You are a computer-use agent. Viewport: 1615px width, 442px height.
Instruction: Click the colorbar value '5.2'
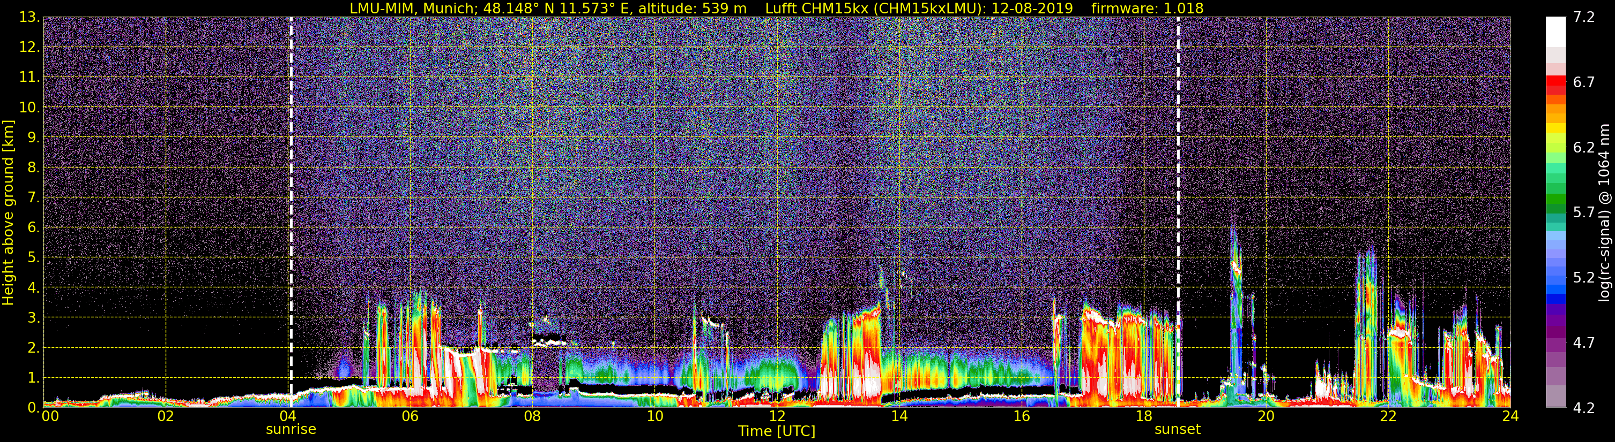[x=1584, y=277]
